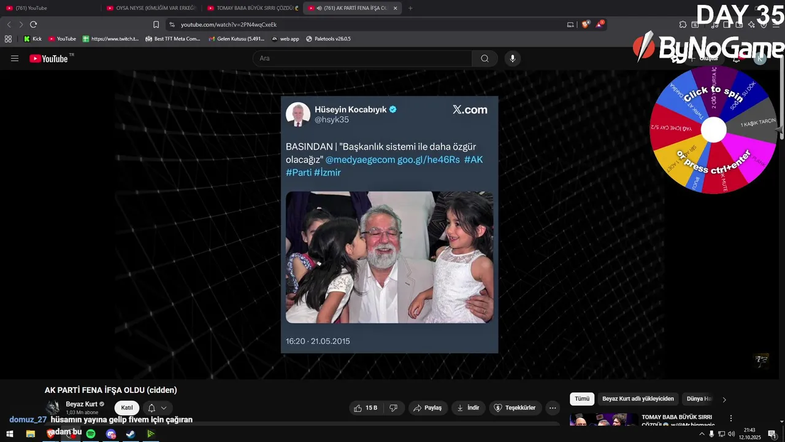The width and height of the screenshot is (785, 442).
Task: Reload the page with the refresh icon
Action: pyautogui.click(x=33, y=25)
